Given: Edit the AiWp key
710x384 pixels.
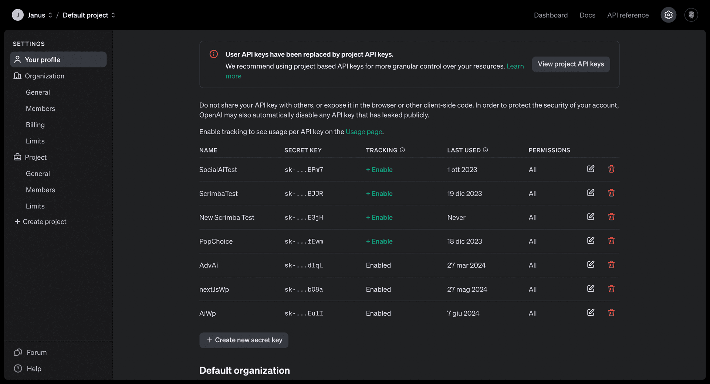Looking at the screenshot, I should coord(591,313).
